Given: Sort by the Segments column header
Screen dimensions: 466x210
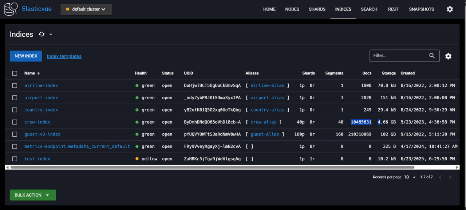Looking at the screenshot, I should click(334, 73).
